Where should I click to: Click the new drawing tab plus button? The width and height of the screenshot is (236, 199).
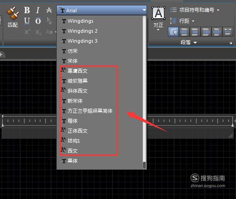pyautogui.click(x=1, y=55)
